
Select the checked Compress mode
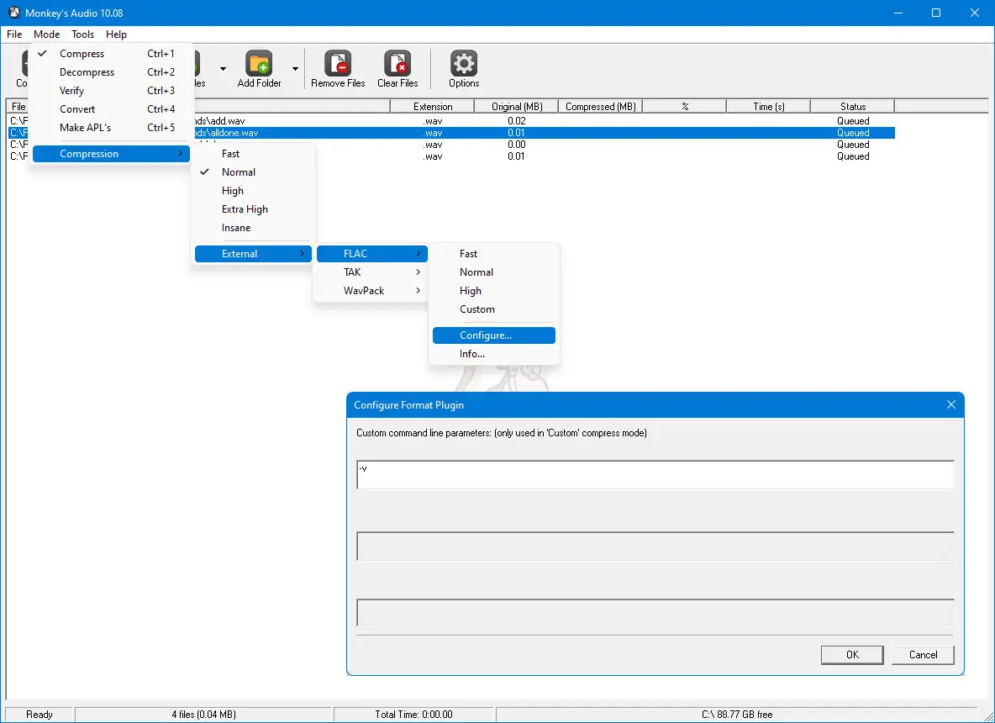(x=111, y=54)
